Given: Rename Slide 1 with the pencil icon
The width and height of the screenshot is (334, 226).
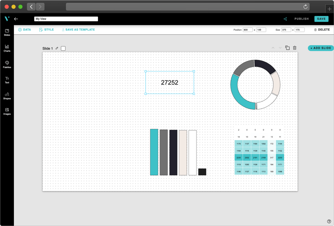Looking at the screenshot, I should pos(57,48).
